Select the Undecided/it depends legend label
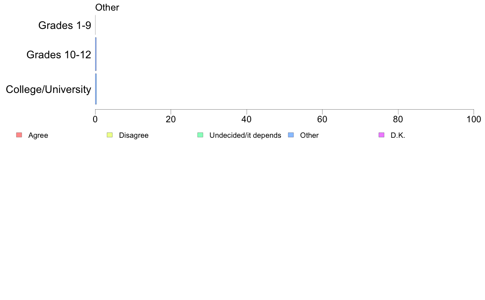Image resolution: width=485 pixels, height=300 pixels. 245,135
